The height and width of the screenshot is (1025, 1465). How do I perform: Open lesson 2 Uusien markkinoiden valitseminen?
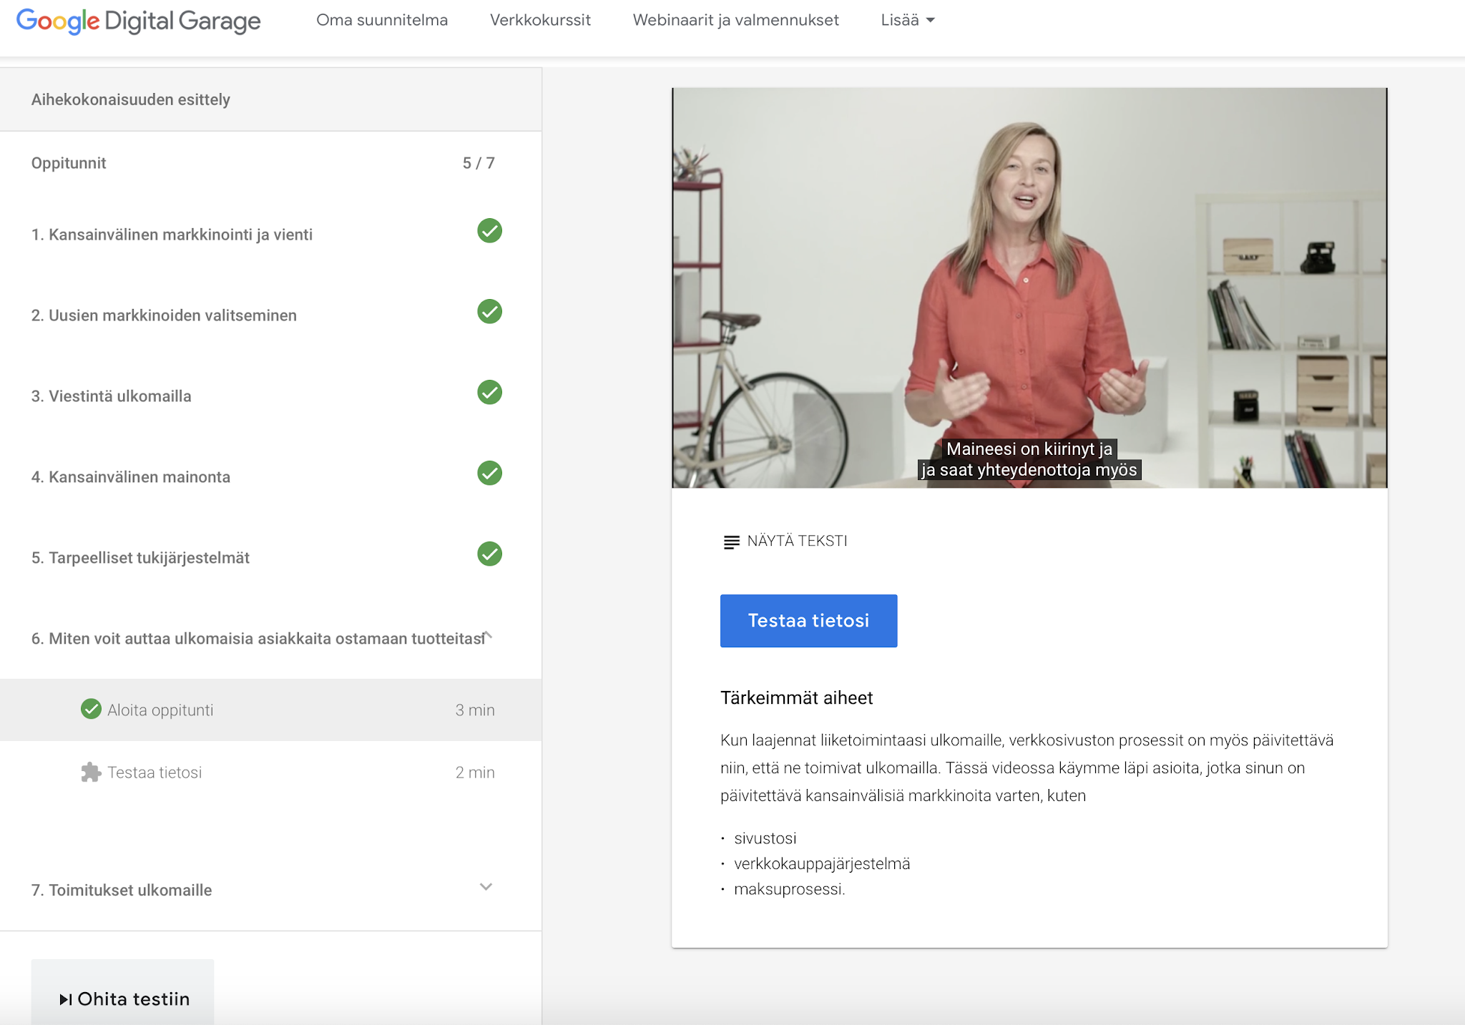point(270,315)
